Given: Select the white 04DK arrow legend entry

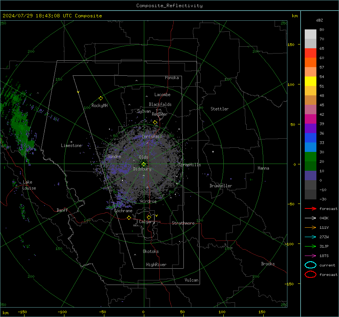Looking at the screenshot, I should click(x=310, y=218).
